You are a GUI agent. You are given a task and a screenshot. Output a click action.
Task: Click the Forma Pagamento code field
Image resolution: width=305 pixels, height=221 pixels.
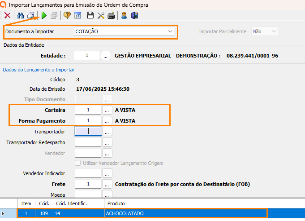(x=88, y=120)
